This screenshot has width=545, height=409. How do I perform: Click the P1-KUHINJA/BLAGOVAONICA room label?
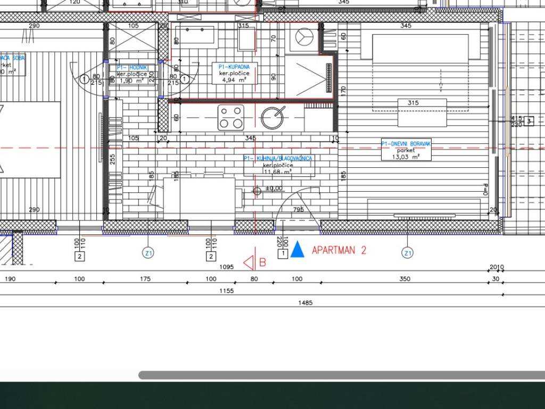278,159
